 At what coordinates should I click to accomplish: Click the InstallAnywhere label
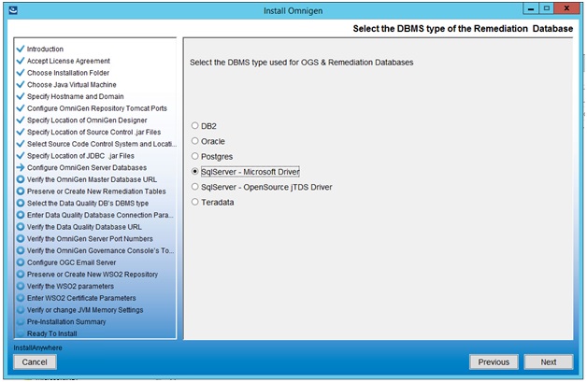tap(37, 347)
